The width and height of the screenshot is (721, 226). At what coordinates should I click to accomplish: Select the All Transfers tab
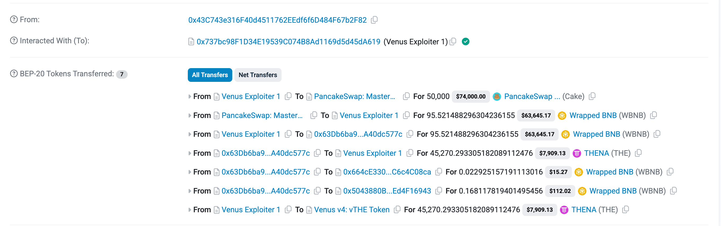[210, 75]
